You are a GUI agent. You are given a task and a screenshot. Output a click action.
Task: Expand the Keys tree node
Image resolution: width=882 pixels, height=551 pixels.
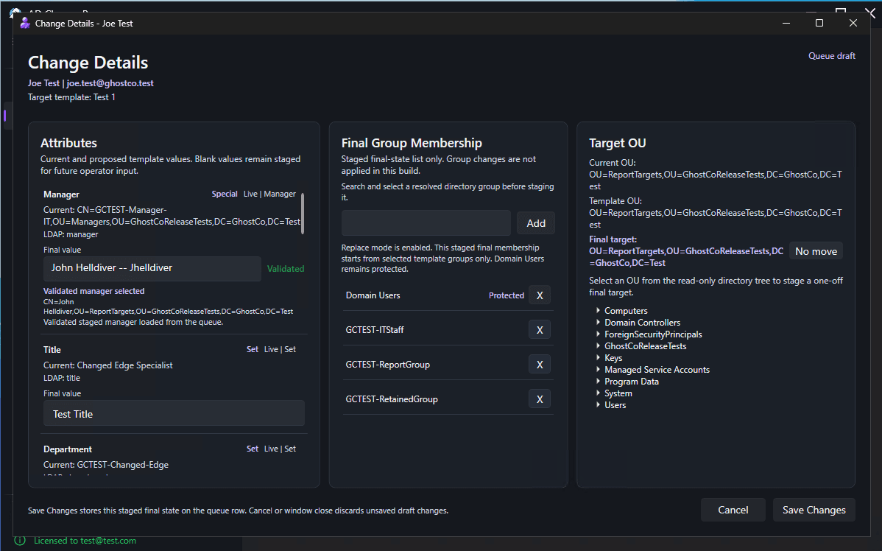point(598,357)
